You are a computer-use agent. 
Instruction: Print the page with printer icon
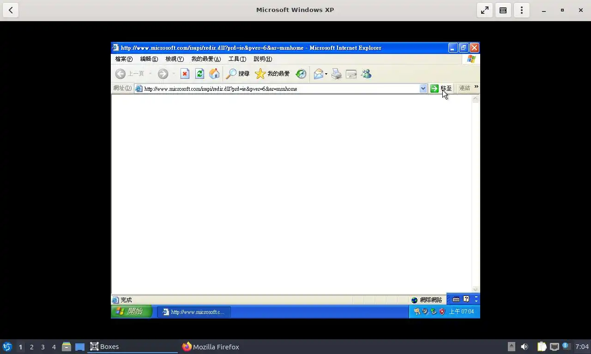tap(337, 74)
